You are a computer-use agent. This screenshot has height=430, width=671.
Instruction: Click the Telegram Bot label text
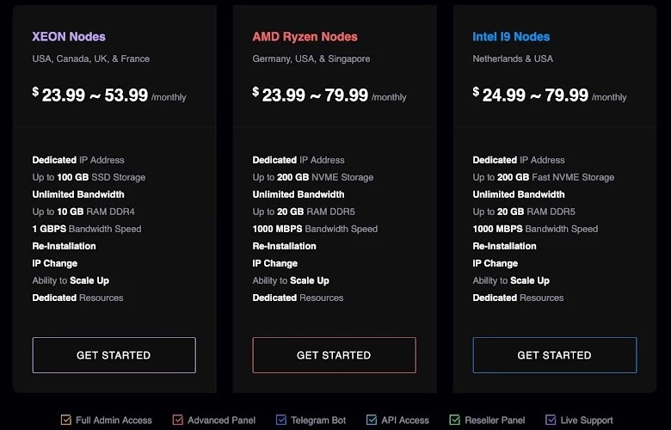pos(318,421)
